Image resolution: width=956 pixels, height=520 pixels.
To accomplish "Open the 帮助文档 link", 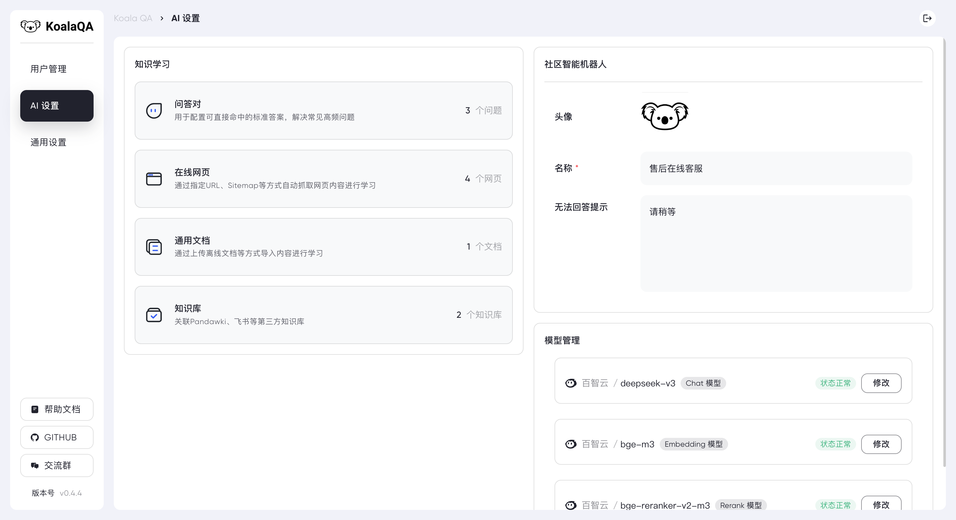I will [x=56, y=409].
